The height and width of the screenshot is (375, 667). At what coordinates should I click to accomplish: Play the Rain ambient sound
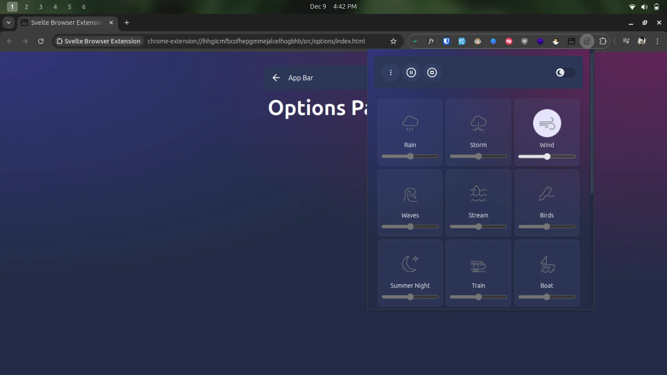pos(410,132)
